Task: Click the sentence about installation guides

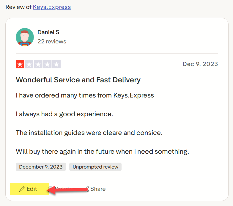Action: click(x=89, y=133)
